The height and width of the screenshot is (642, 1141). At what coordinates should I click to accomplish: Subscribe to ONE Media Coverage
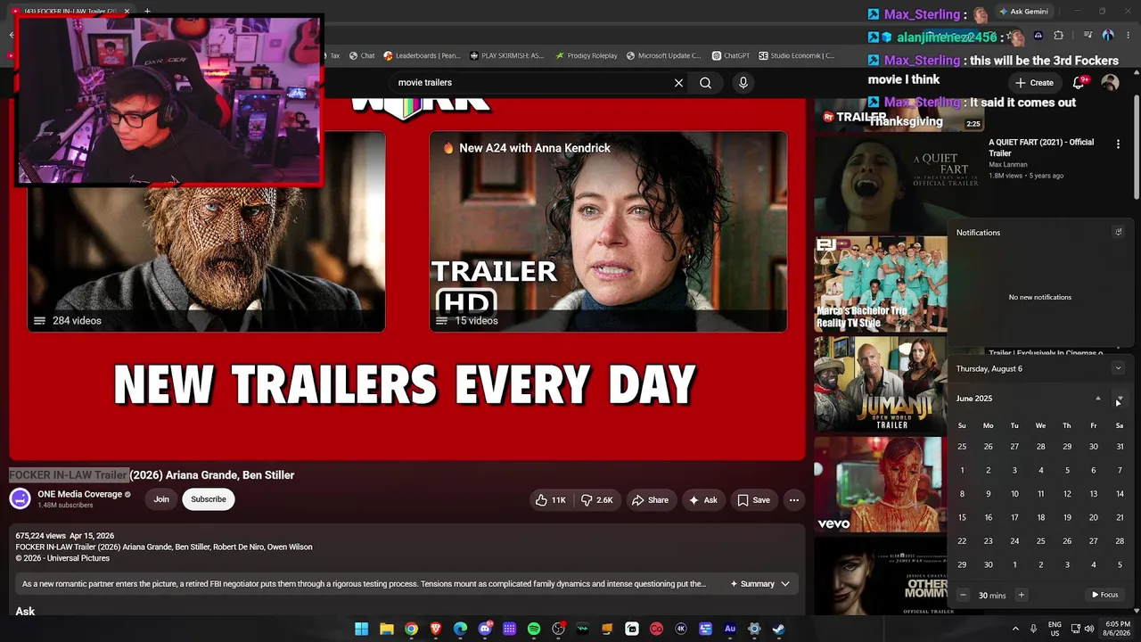209,499
